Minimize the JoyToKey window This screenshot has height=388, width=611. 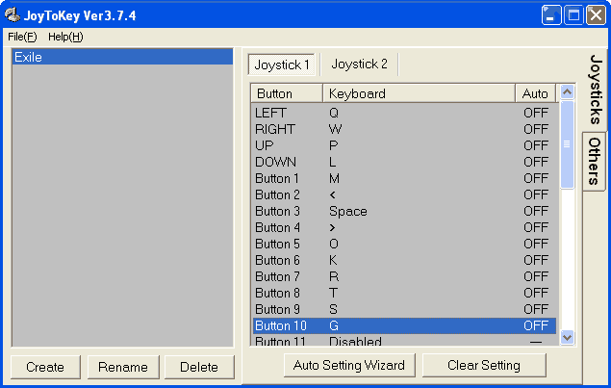[551, 15]
